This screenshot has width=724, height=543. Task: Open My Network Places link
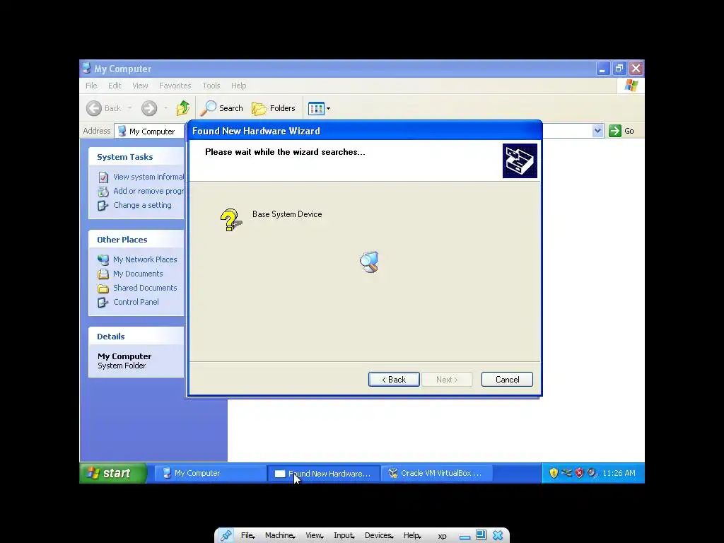145,259
